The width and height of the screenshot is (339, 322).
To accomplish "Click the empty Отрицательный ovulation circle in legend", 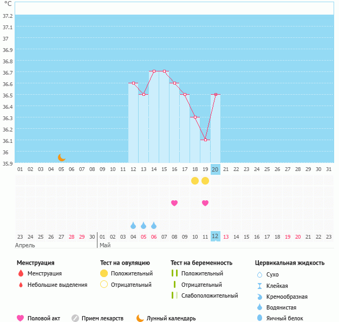I will click(x=104, y=285).
